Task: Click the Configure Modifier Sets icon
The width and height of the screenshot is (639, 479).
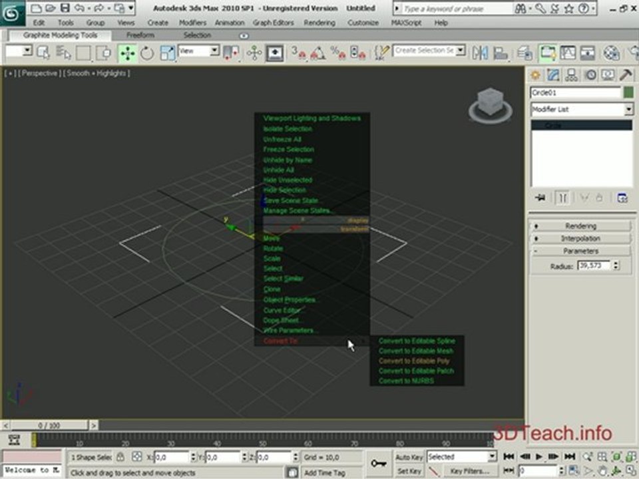Action: click(622, 198)
